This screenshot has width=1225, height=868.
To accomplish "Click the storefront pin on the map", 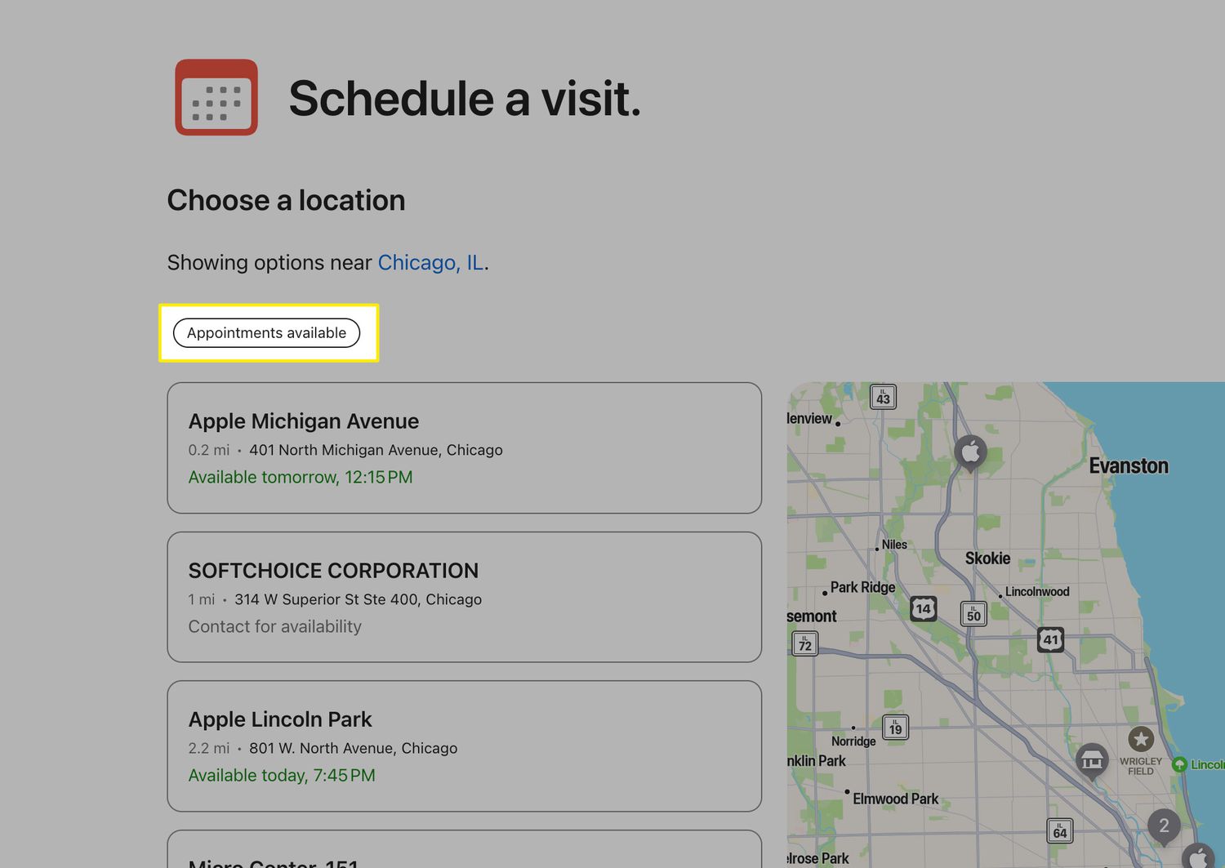I will pyautogui.click(x=1091, y=760).
